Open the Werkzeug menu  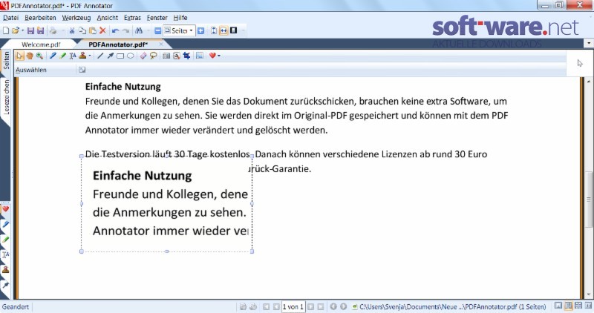[x=76, y=18]
